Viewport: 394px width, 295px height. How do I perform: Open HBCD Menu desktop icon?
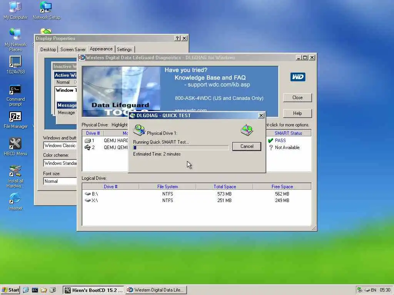click(x=15, y=147)
